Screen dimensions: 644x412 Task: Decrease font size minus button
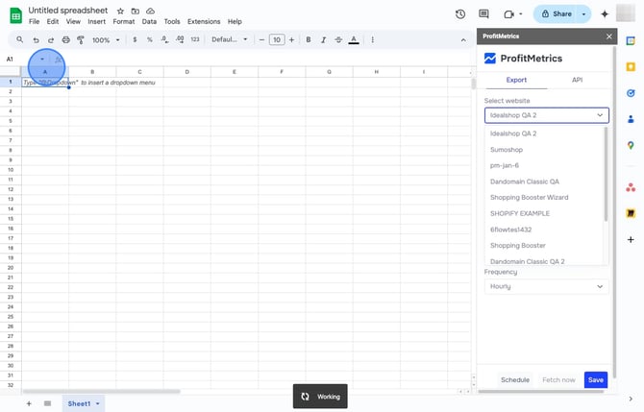pyautogui.click(x=261, y=39)
